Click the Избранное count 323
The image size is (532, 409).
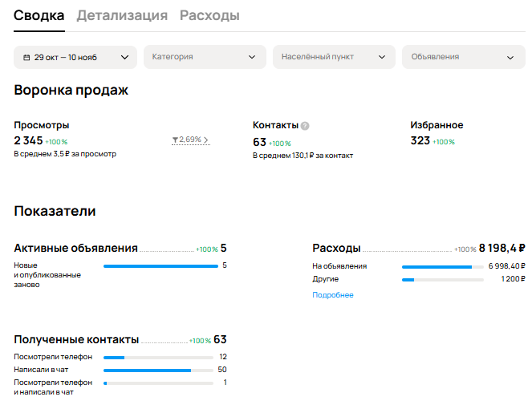[420, 141]
